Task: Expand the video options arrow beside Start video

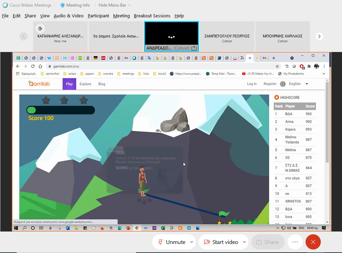Action: [244, 242]
